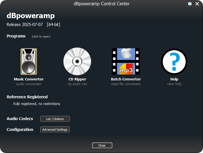
Task: Click the "audio conversion" subtitle text
Action: (29, 84)
